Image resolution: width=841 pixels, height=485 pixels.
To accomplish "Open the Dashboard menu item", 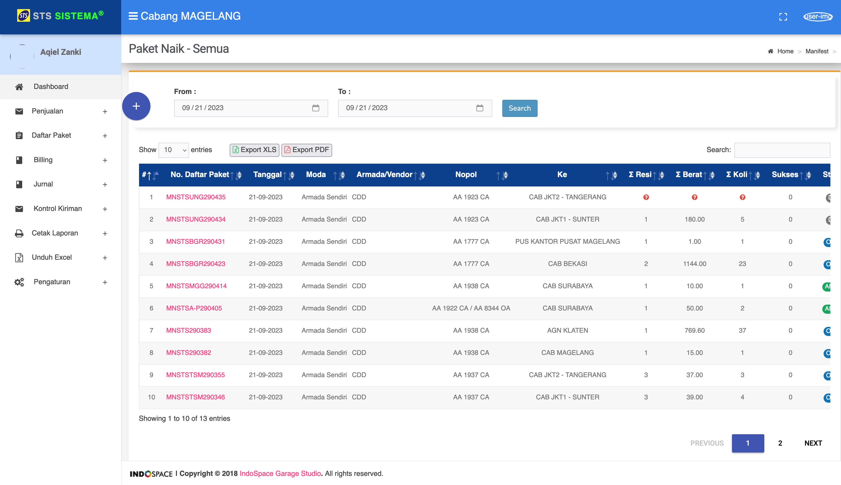I will point(61,87).
